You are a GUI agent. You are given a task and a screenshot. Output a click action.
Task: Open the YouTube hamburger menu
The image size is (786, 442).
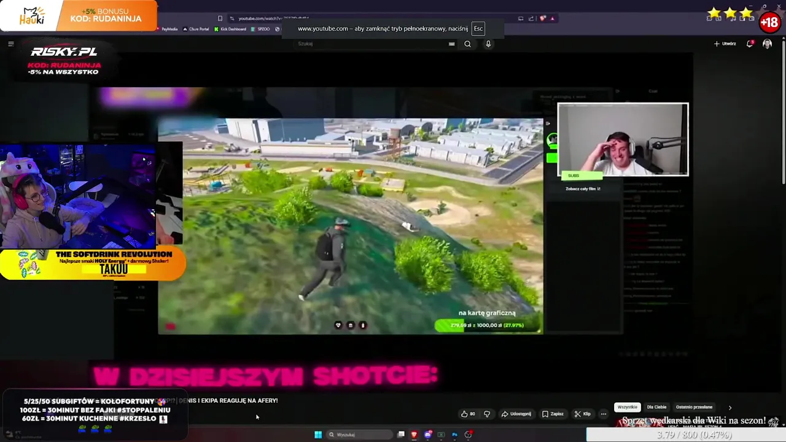(x=10, y=44)
